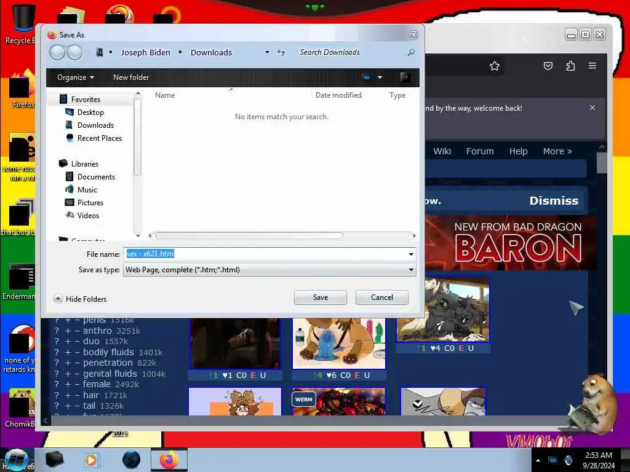The width and height of the screenshot is (630, 472).
Task: Sort the file list by Date modified
Action: pyautogui.click(x=338, y=95)
